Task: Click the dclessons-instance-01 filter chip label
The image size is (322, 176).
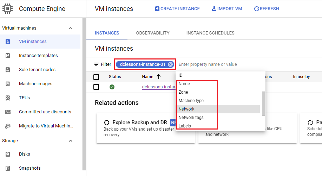Action: pyautogui.click(x=143, y=64)
